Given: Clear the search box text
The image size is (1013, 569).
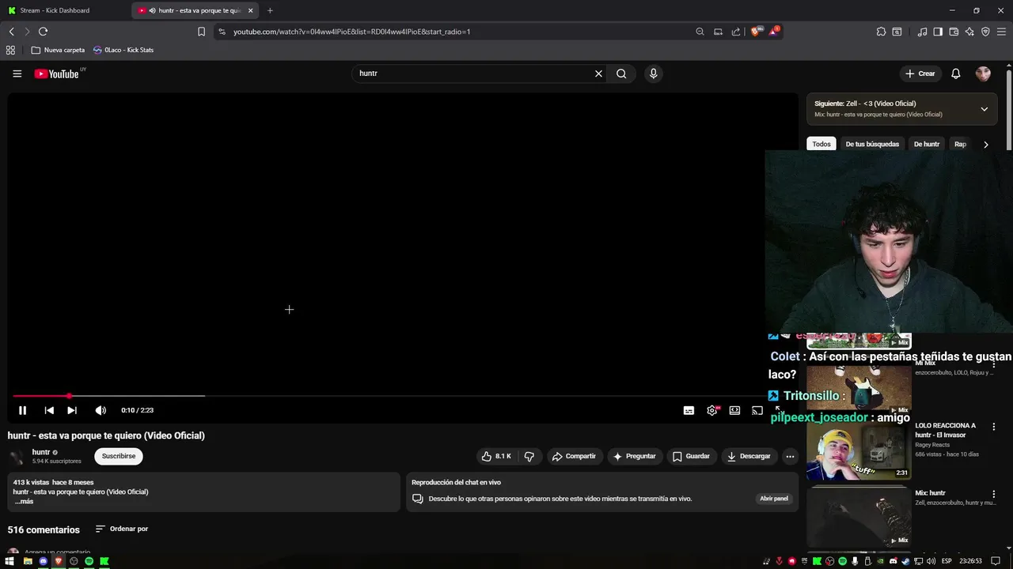Looking at the screenshot, I should pyautogui.click(x=598, y=73).
